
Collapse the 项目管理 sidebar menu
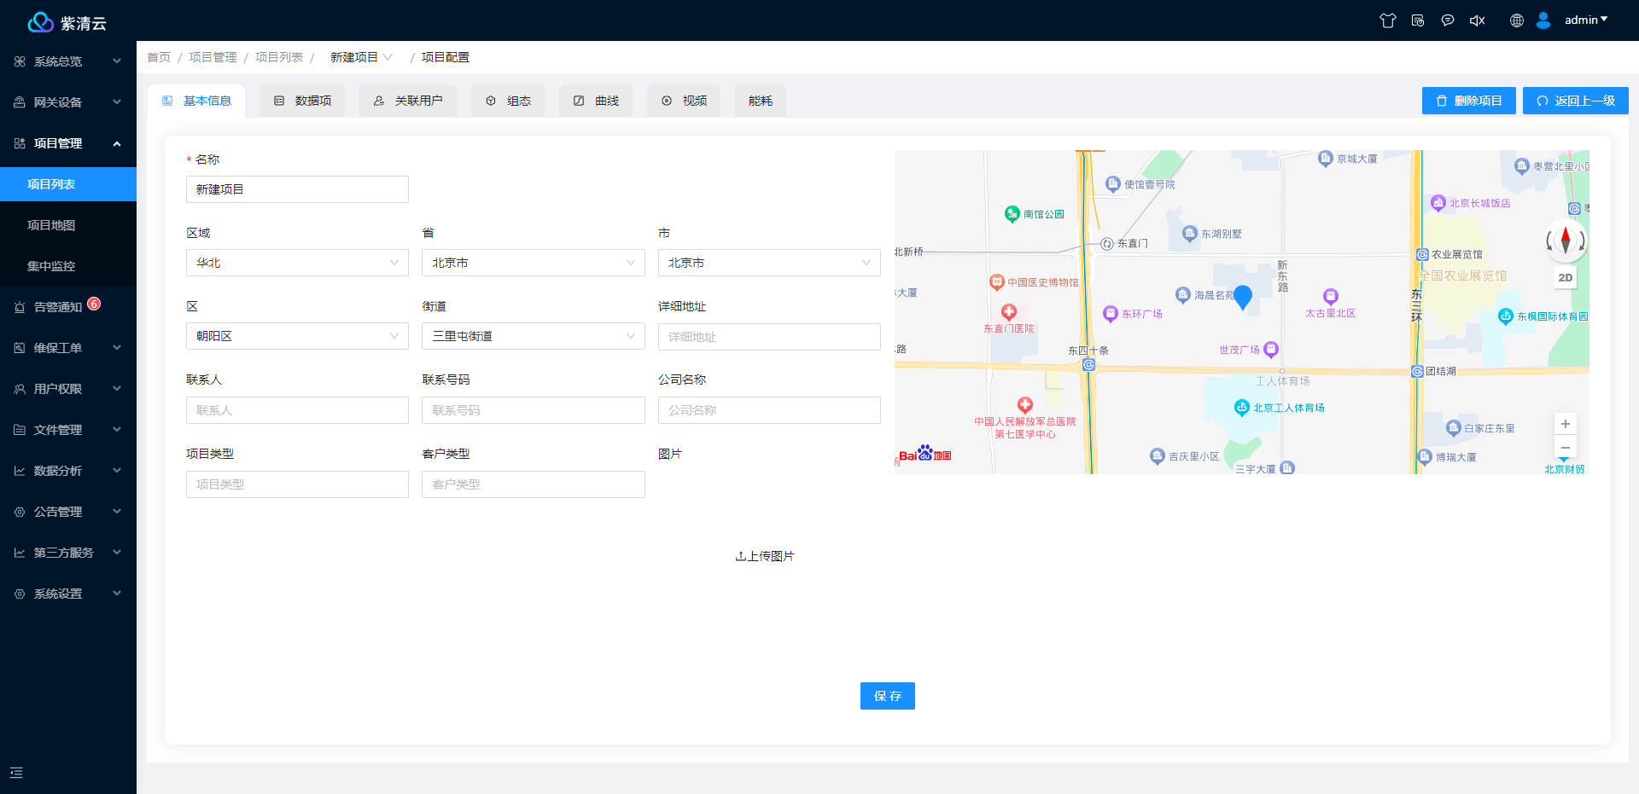click(x=68, y=143)
